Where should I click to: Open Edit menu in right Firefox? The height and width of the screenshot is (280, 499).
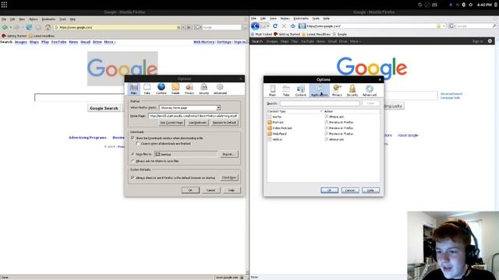263,19
